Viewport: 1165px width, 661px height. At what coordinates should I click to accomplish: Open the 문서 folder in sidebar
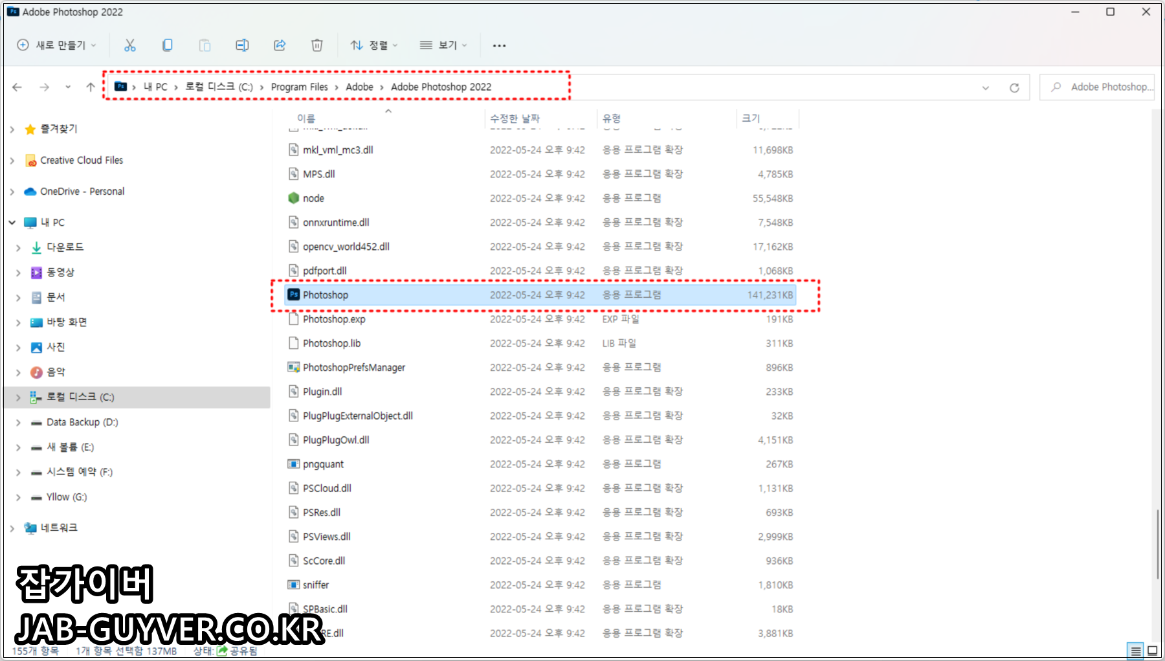click(56, 297)
